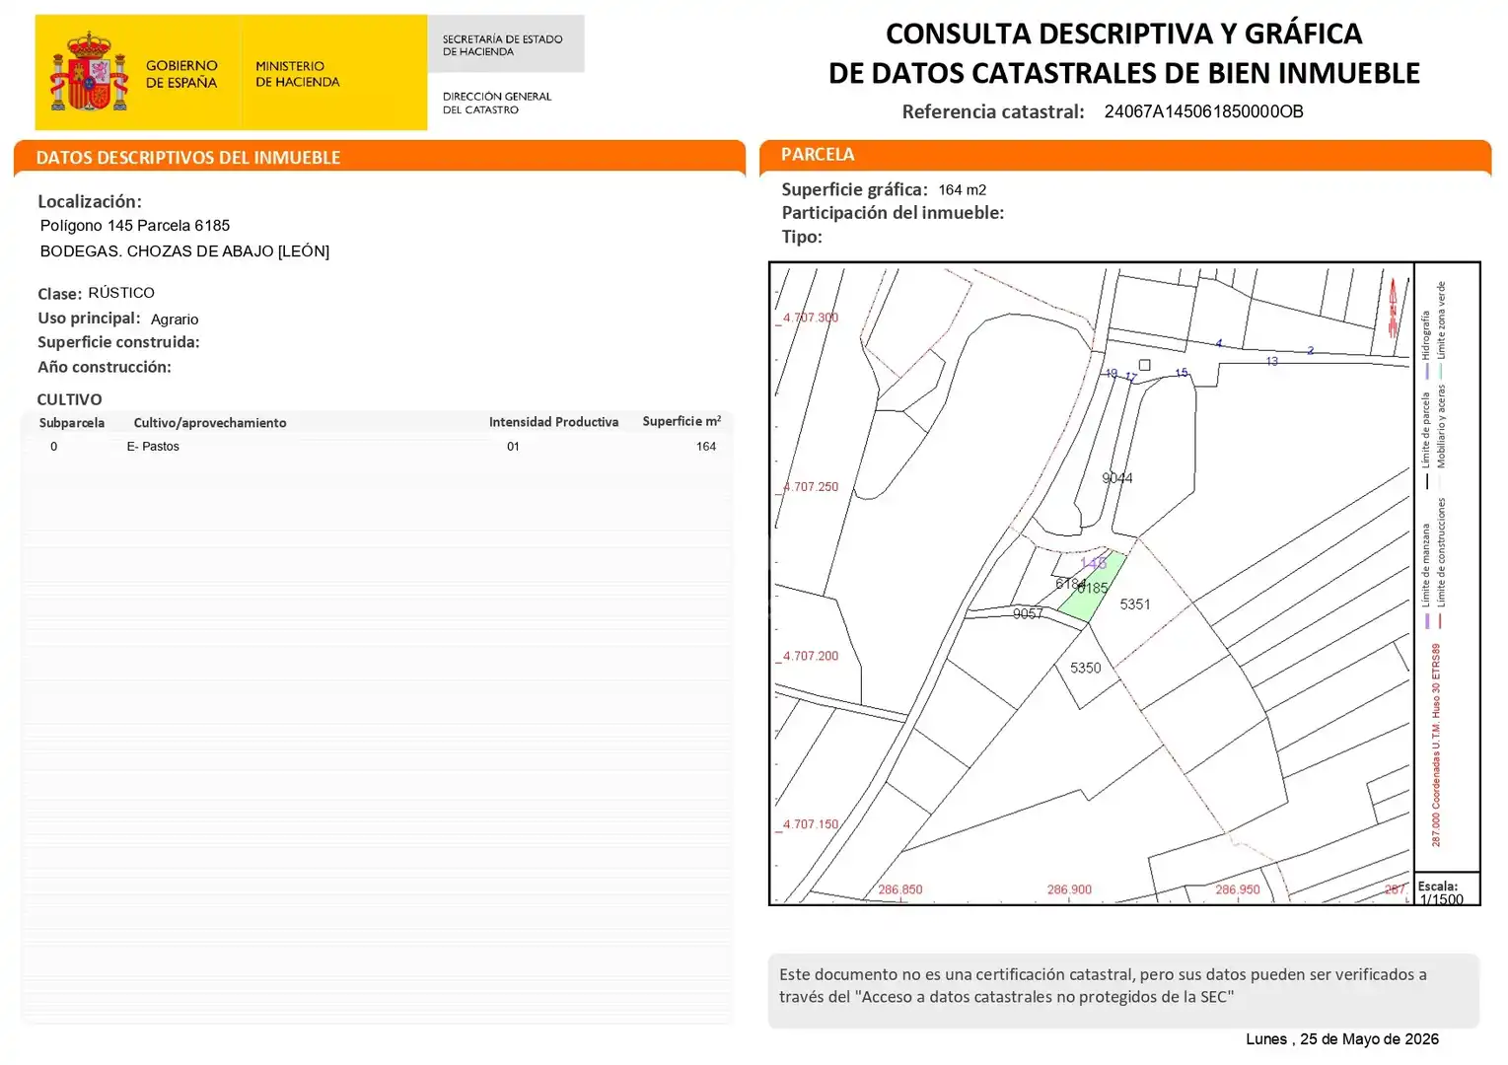Click the 'CULTIVO' section heading
Screen dimensions: 1508x1065
[x=69, y=399]
